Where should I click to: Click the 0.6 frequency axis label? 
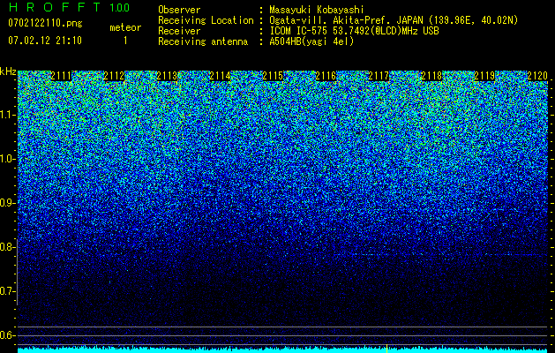pyautogui.click(x=8, y=335)
